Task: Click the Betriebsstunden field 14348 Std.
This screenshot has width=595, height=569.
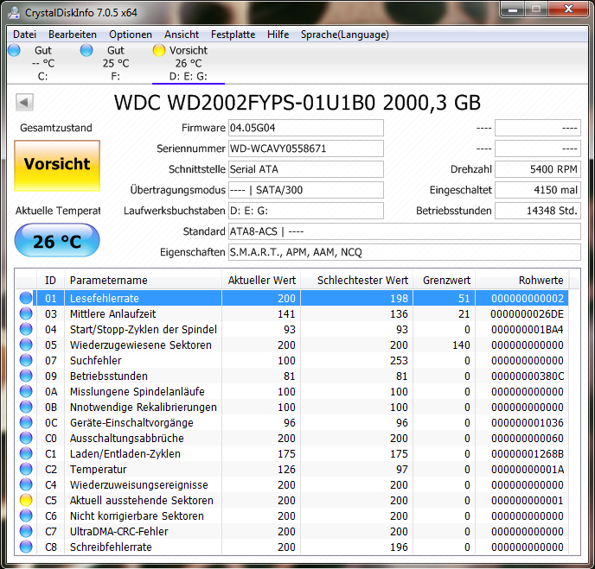Action: pyautogui.click(x=538, y=211)
